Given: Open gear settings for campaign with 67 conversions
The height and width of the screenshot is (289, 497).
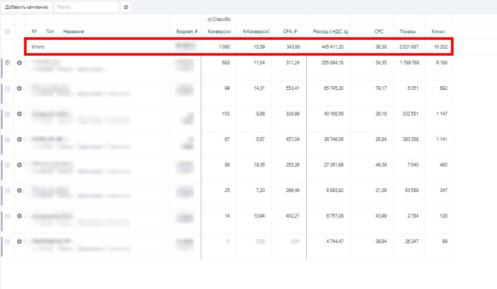Looking at the screenshot, I should tap(19, 139).
